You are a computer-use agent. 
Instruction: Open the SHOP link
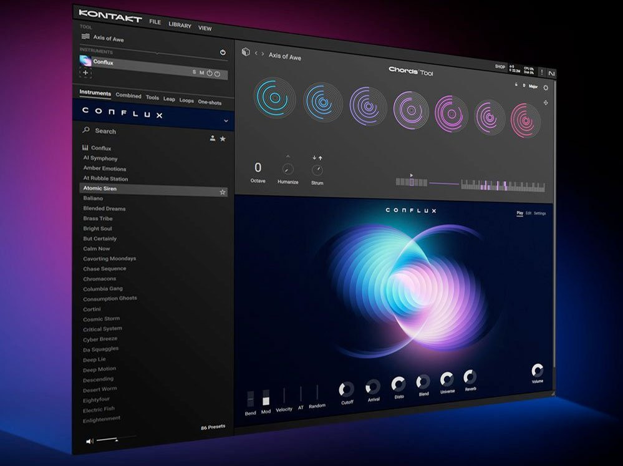click(500, 67)
